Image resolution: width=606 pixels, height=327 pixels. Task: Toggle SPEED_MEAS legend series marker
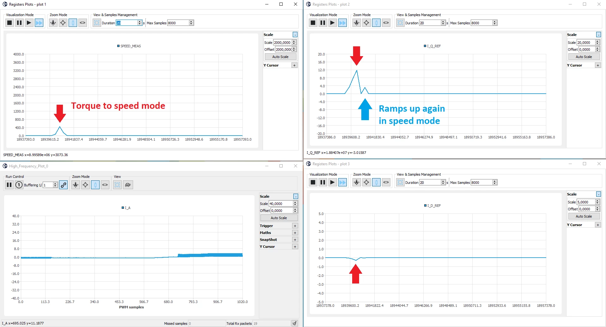coord(118,46)
